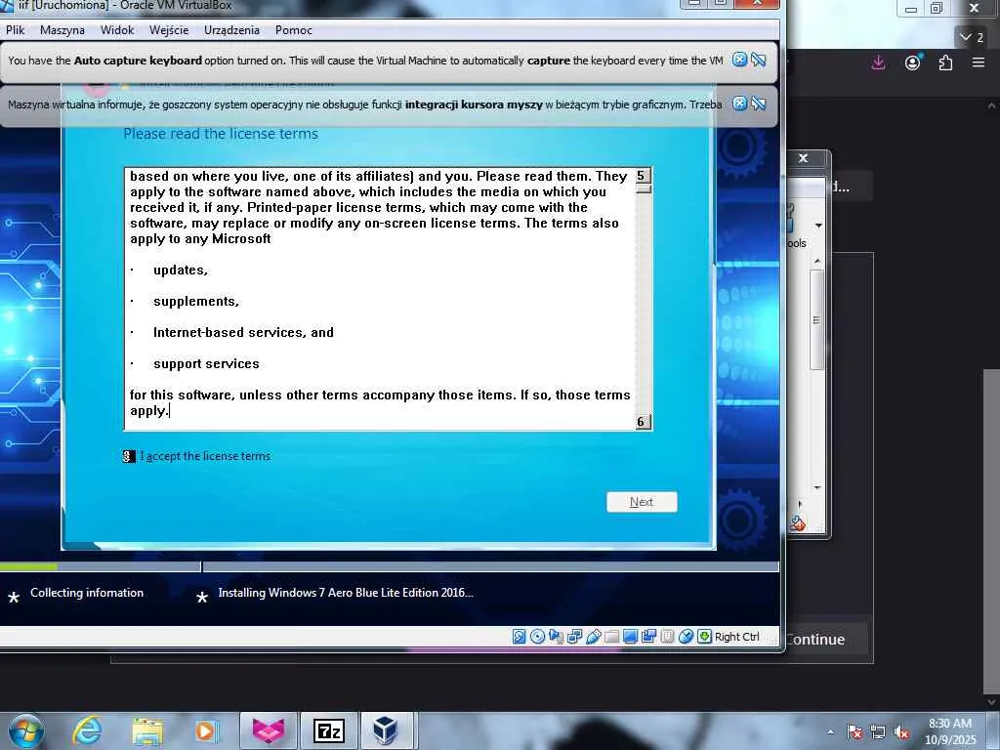Click small dialog scrollbar up arrow
This screenshot has height=750, width=1000.
click(x=817, y=261)
